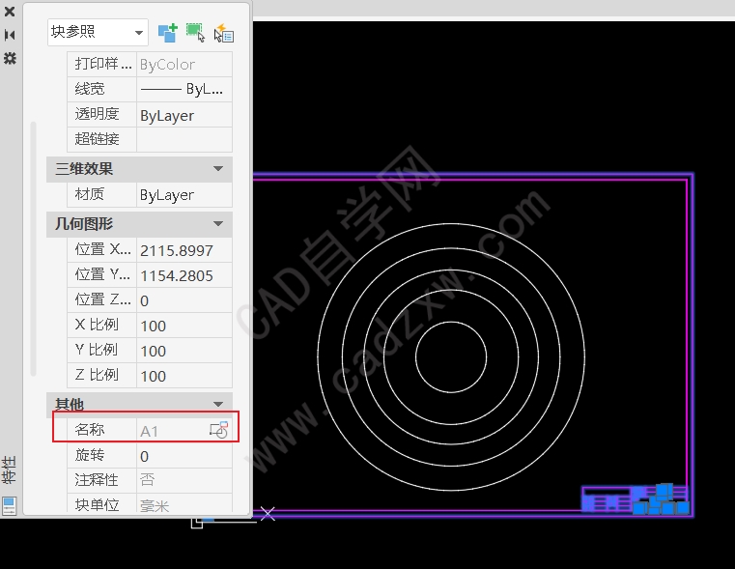This screenshot has height=569, width=735.
Task: Collapse the 其他 section
Action: [218, 404]
